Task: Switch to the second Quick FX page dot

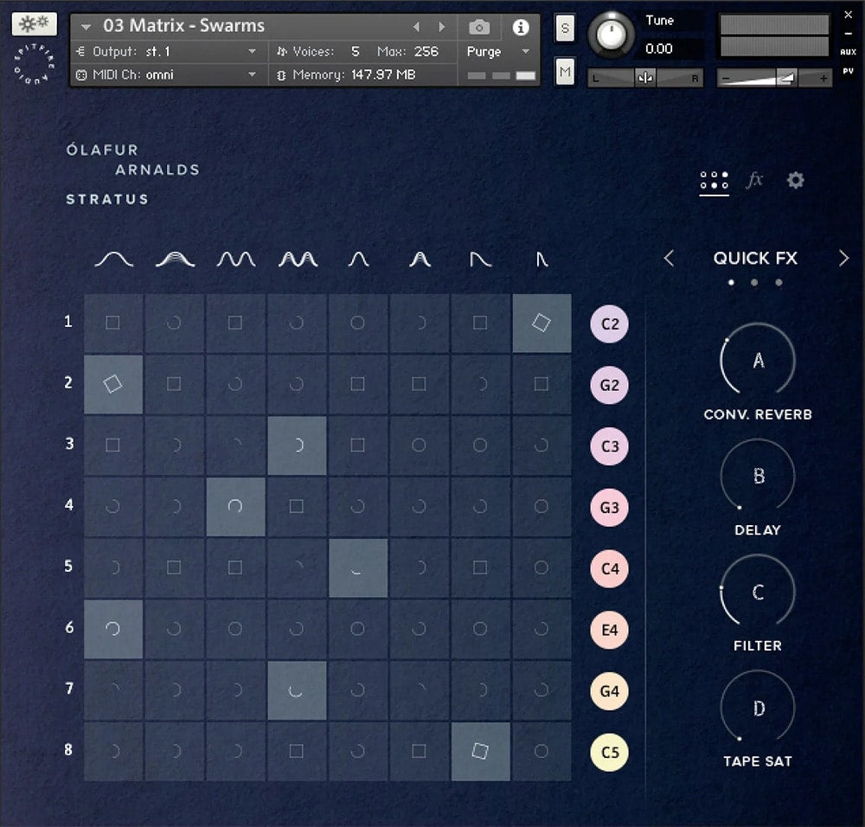Action: [x=754, y=282]
